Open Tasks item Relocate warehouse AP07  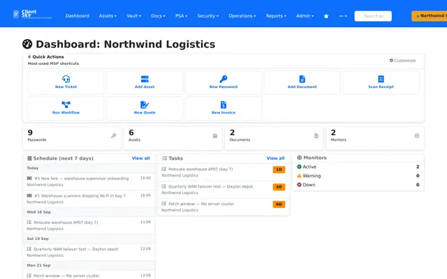(x=223, y=172)
